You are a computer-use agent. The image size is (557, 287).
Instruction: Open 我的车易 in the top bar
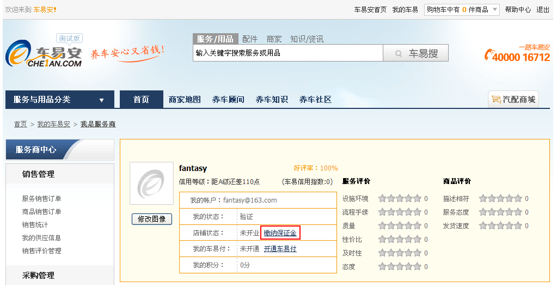[x=405, y=10]
